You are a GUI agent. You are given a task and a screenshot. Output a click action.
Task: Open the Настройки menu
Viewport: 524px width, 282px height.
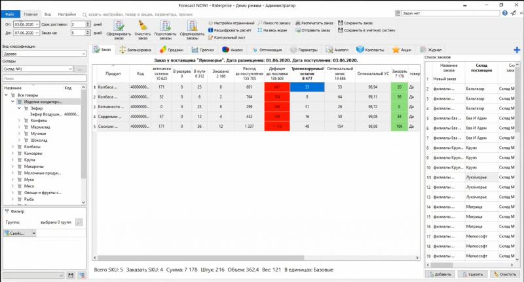tap(66, 13)
